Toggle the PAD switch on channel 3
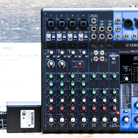 point(70,37)
